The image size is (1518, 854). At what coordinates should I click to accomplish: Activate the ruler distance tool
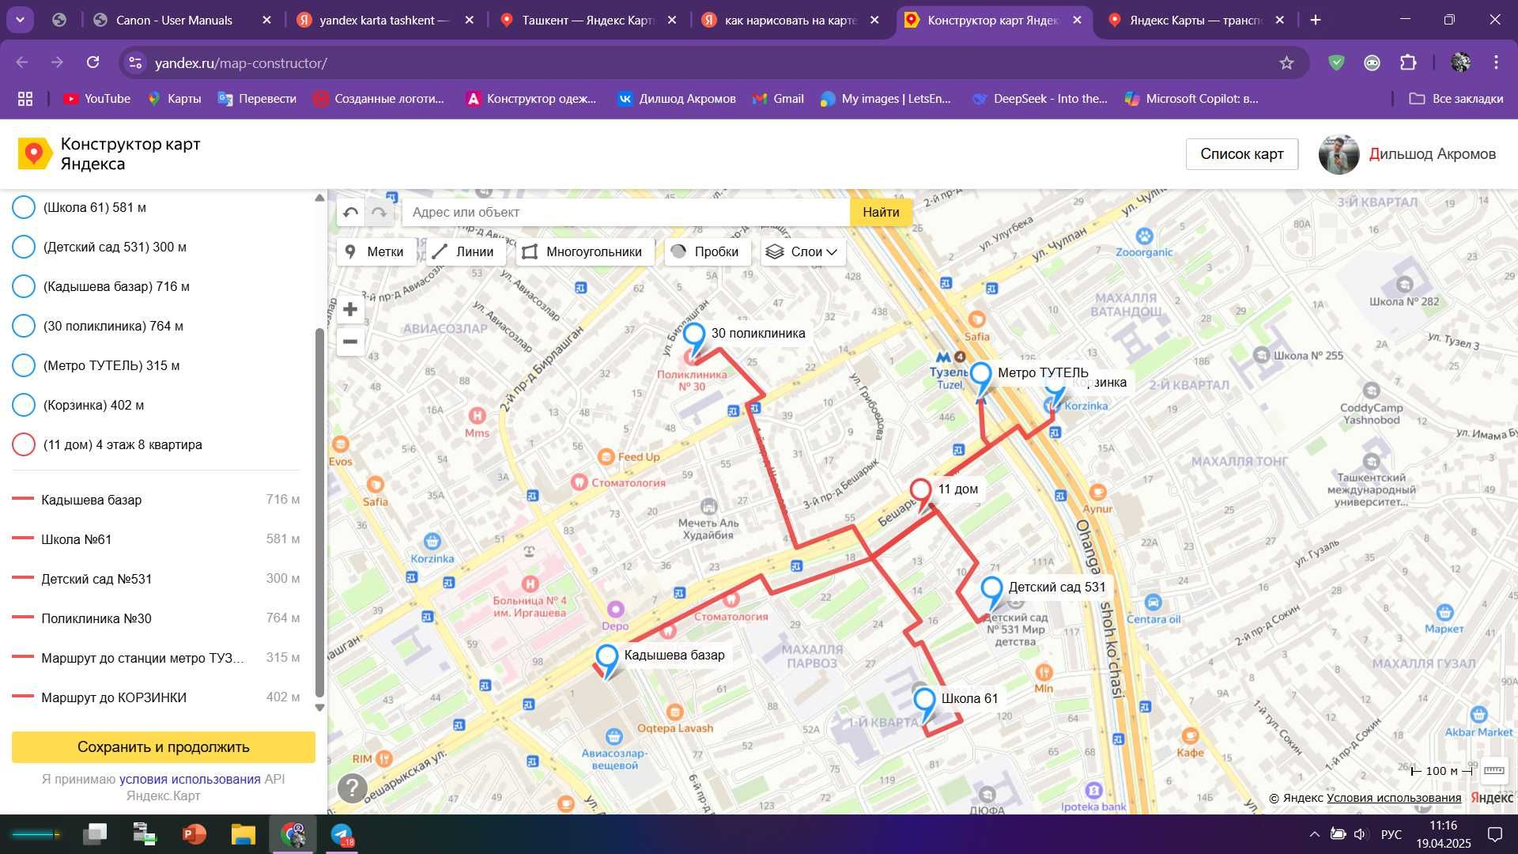1494,770
